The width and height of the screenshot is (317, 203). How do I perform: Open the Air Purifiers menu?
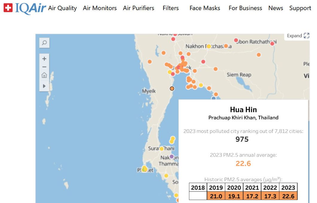[x=138, y=8]
